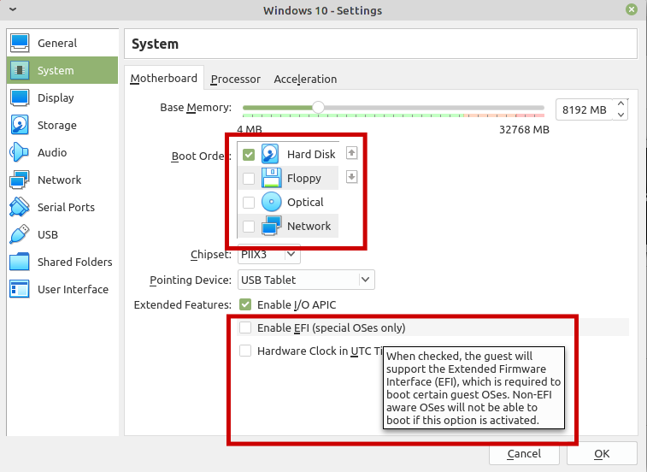
Task: Decrease base memory with down stepper arrow
Action: tap(621, 115)
